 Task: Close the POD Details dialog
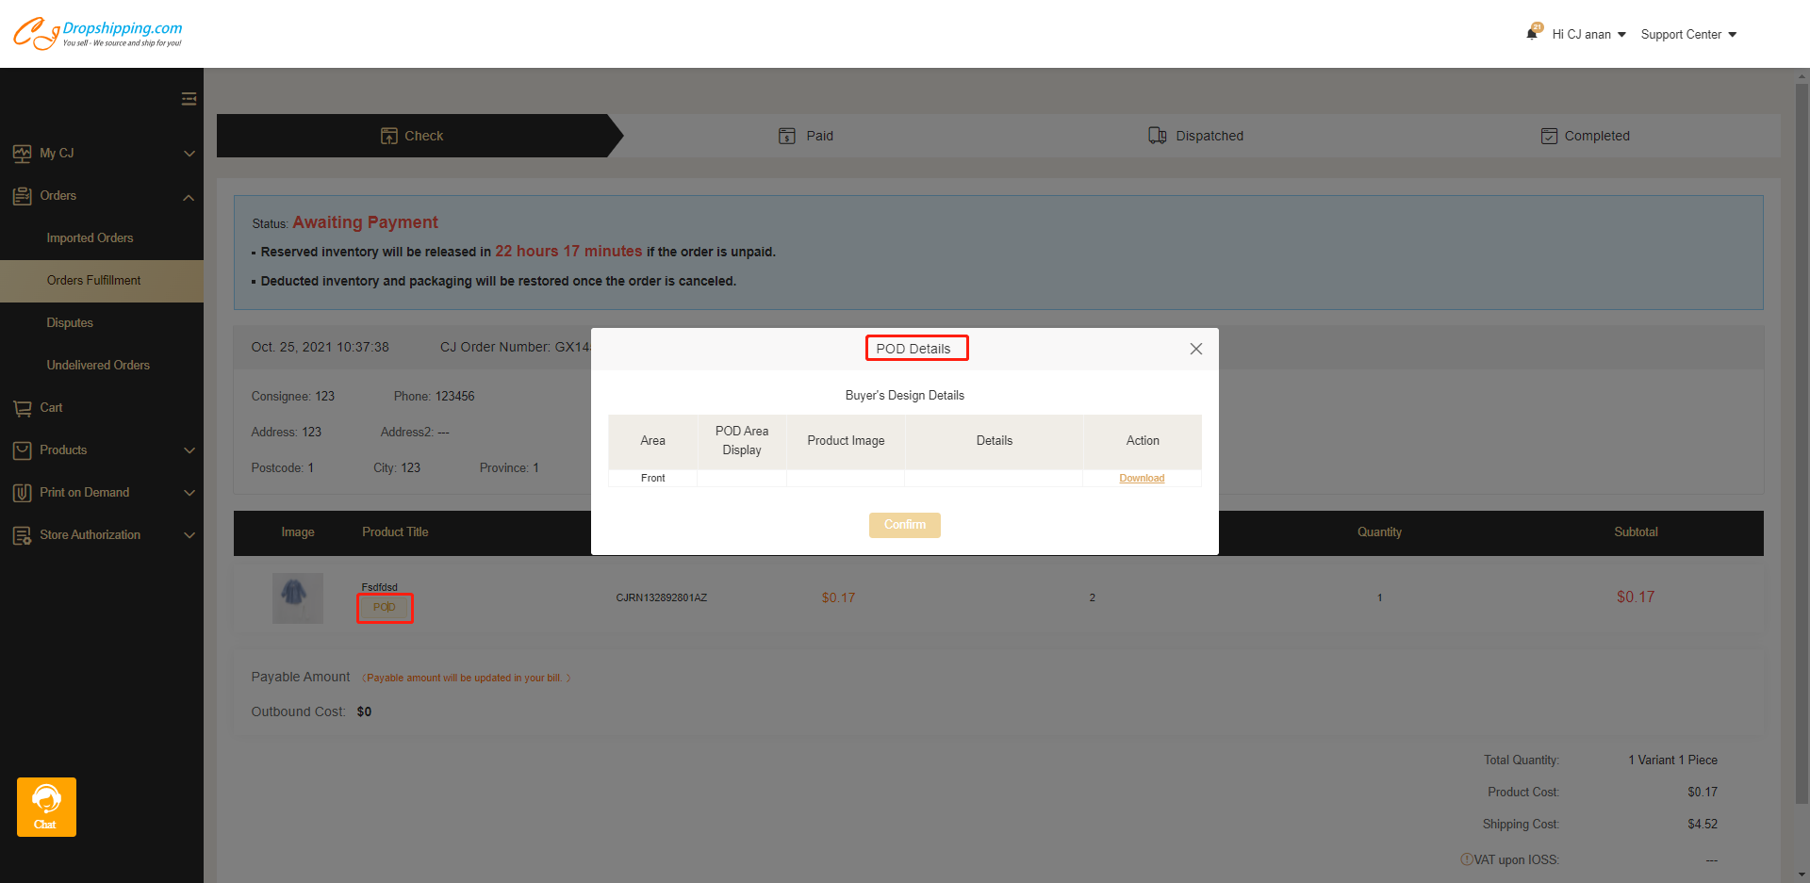1195,349
